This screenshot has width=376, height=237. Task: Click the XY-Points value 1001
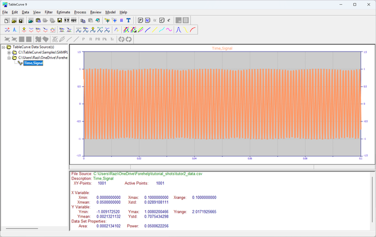pos(102,183)
